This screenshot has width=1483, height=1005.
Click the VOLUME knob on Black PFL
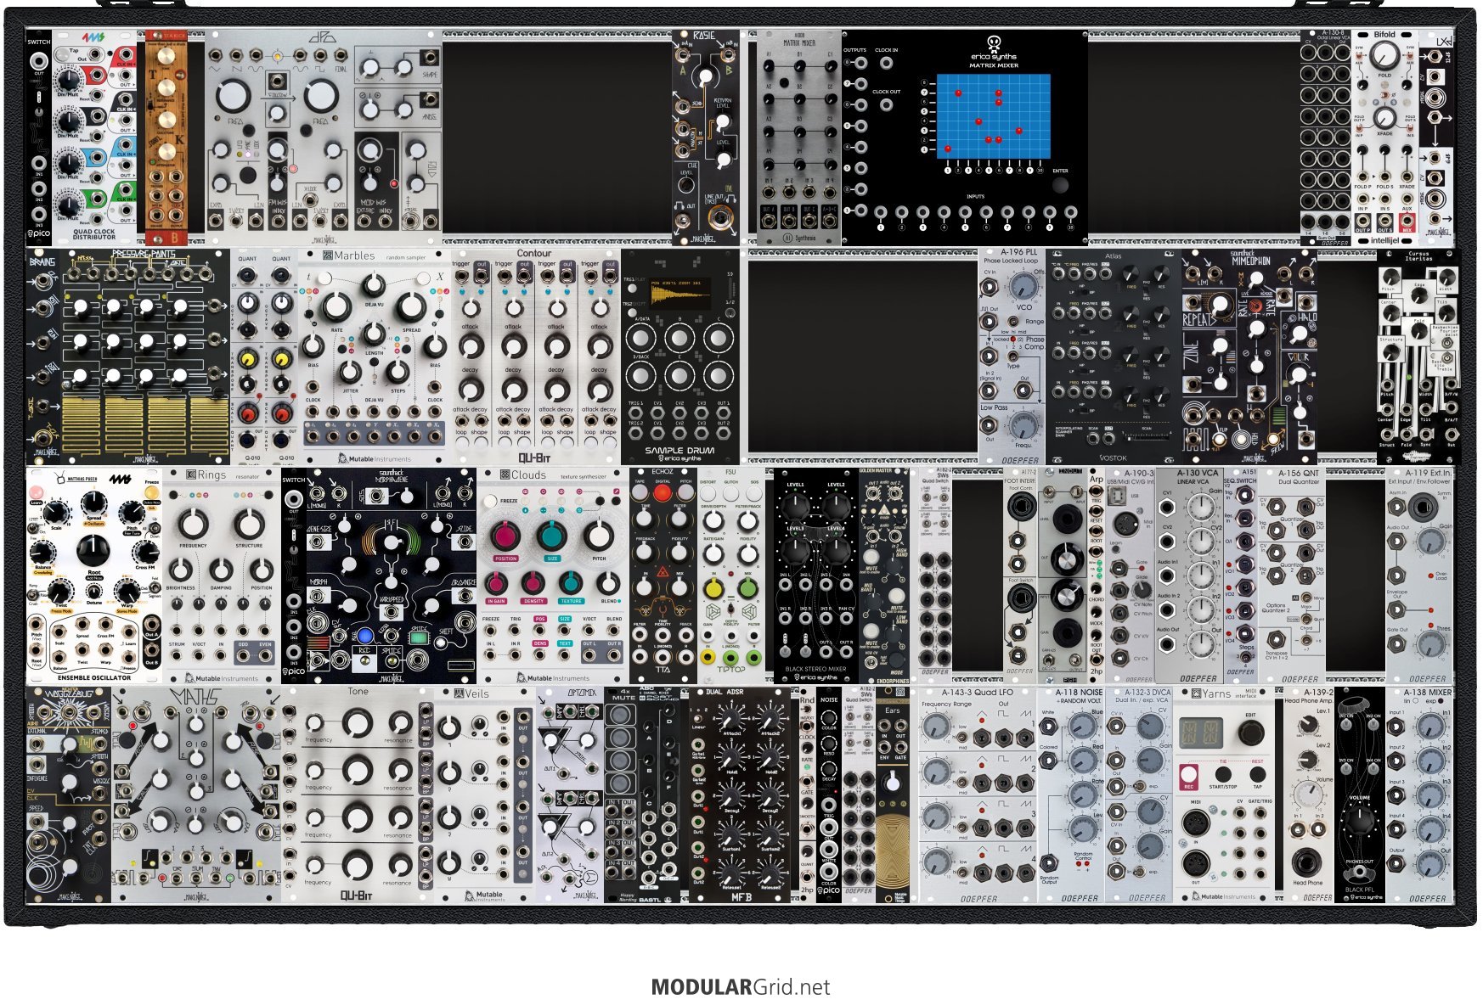coord(1360,822)
